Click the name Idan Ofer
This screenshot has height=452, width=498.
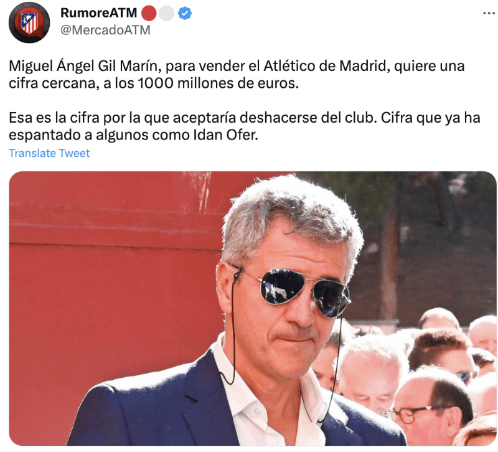click(x=225, y=135)
